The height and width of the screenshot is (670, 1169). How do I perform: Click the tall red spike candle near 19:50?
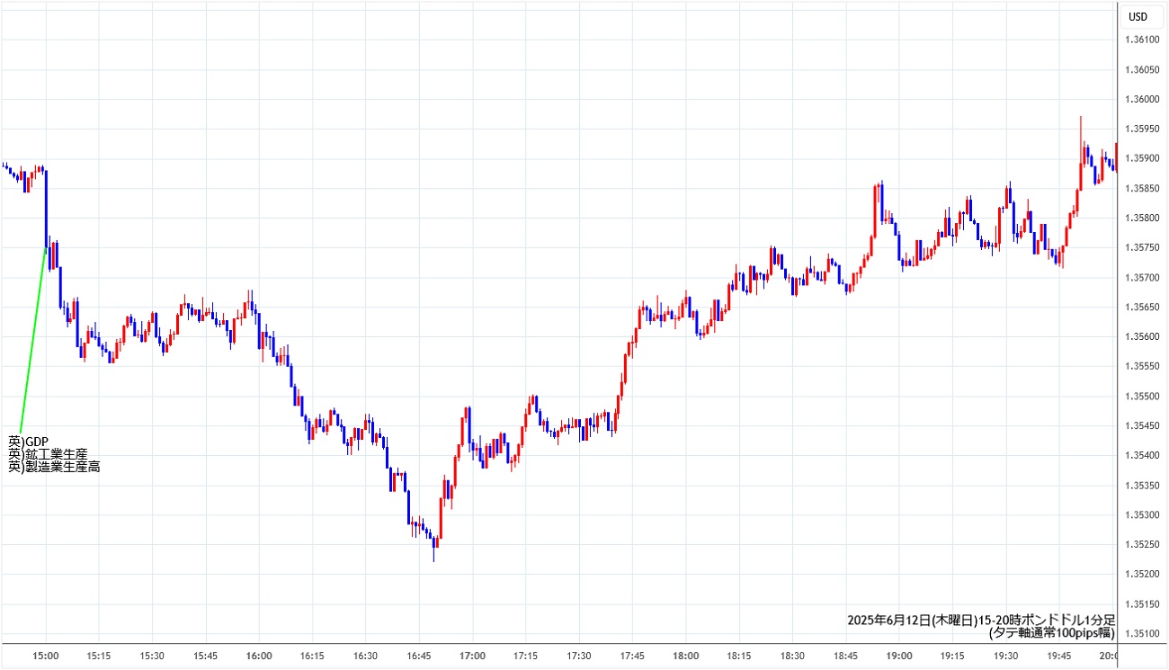tap(1081, 153)
